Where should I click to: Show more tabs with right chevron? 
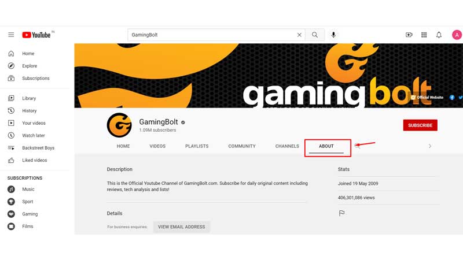click(430, 146)
